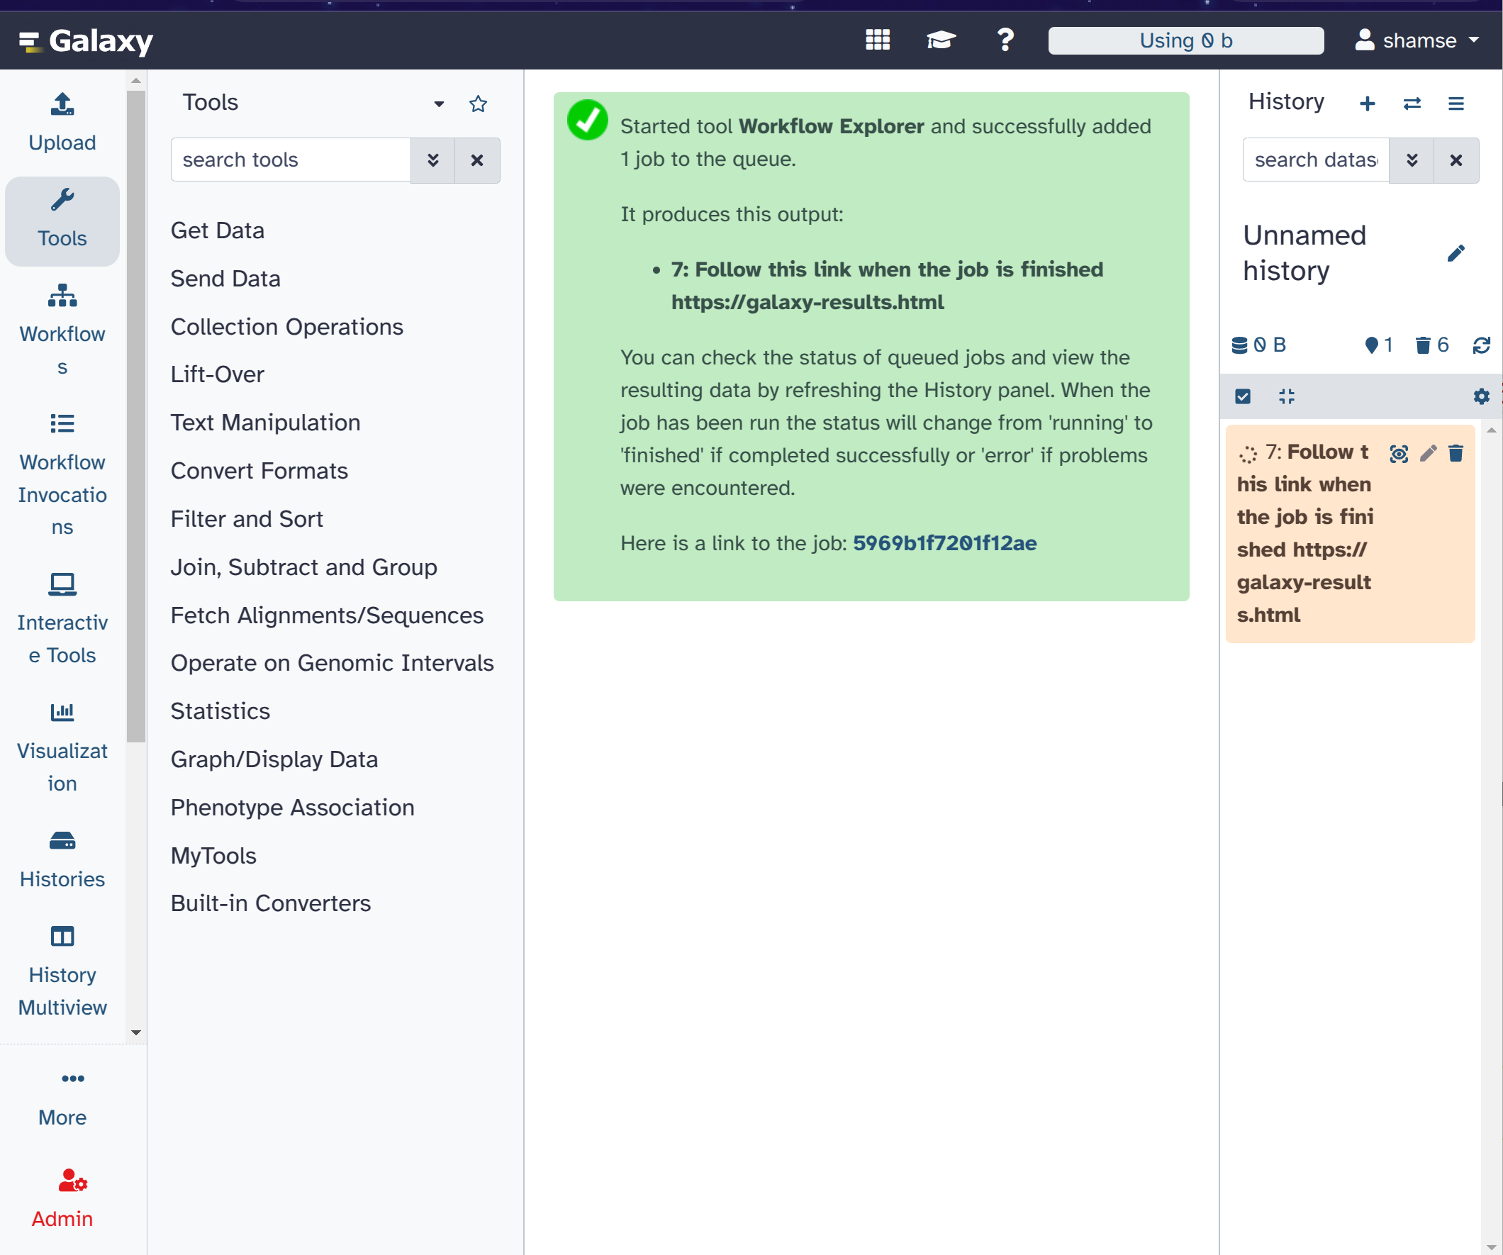This screenshot has height=1255, width=1503.
Task: Open the Filter and Sort tool section
Action: click(247, 519)
